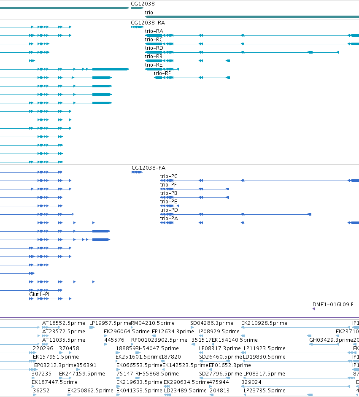359x397 pixels.
Task: Select the EK296064.5prime EST label
Action: click(x=127, y=332)
